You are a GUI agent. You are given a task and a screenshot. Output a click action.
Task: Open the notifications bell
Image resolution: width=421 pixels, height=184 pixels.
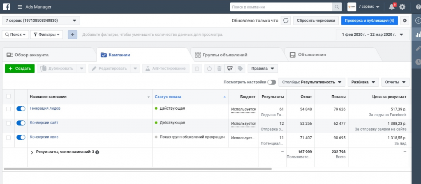click(391, 7)
